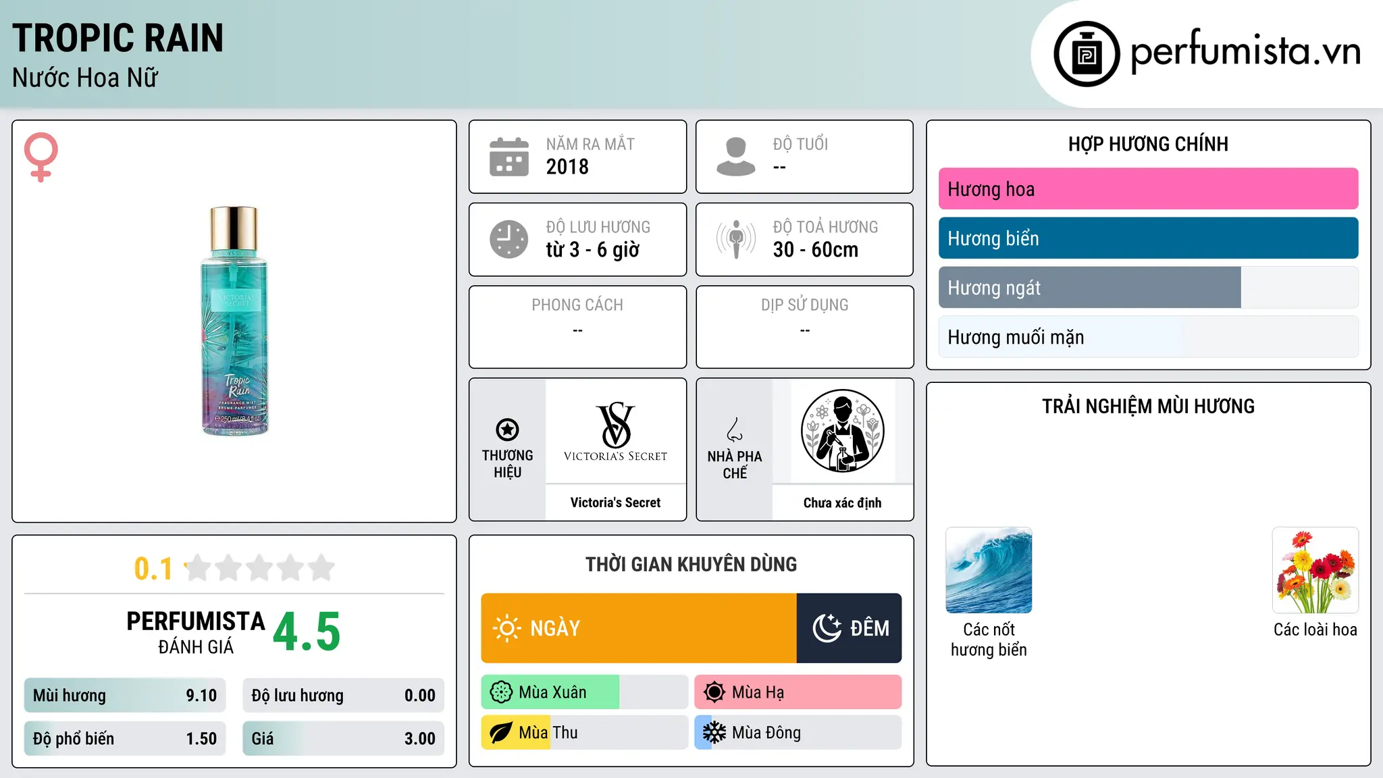Click the clock icon beside Độ lưu hương
1383x778 pixels.
coord(508,239)
